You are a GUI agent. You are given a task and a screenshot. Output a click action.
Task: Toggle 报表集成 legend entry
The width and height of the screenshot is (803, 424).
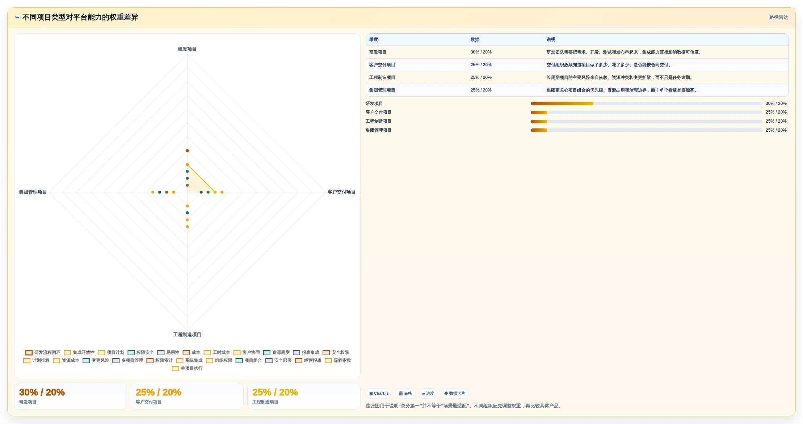[306, 352]
